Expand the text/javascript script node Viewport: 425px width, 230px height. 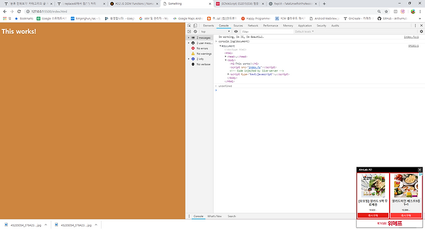228,74
